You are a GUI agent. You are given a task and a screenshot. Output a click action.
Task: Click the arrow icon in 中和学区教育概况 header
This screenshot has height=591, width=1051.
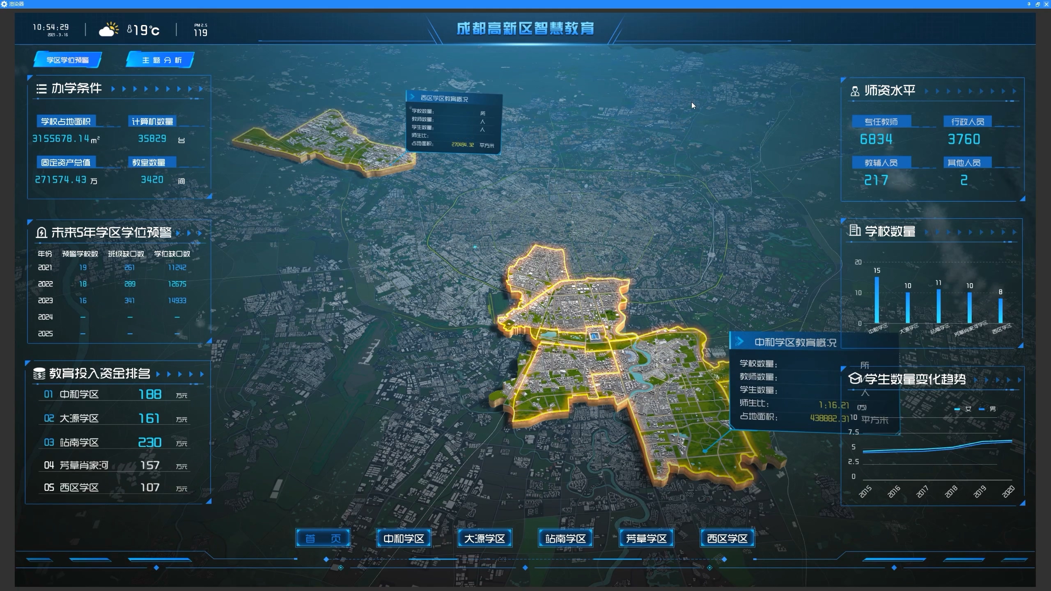point(739,341)
